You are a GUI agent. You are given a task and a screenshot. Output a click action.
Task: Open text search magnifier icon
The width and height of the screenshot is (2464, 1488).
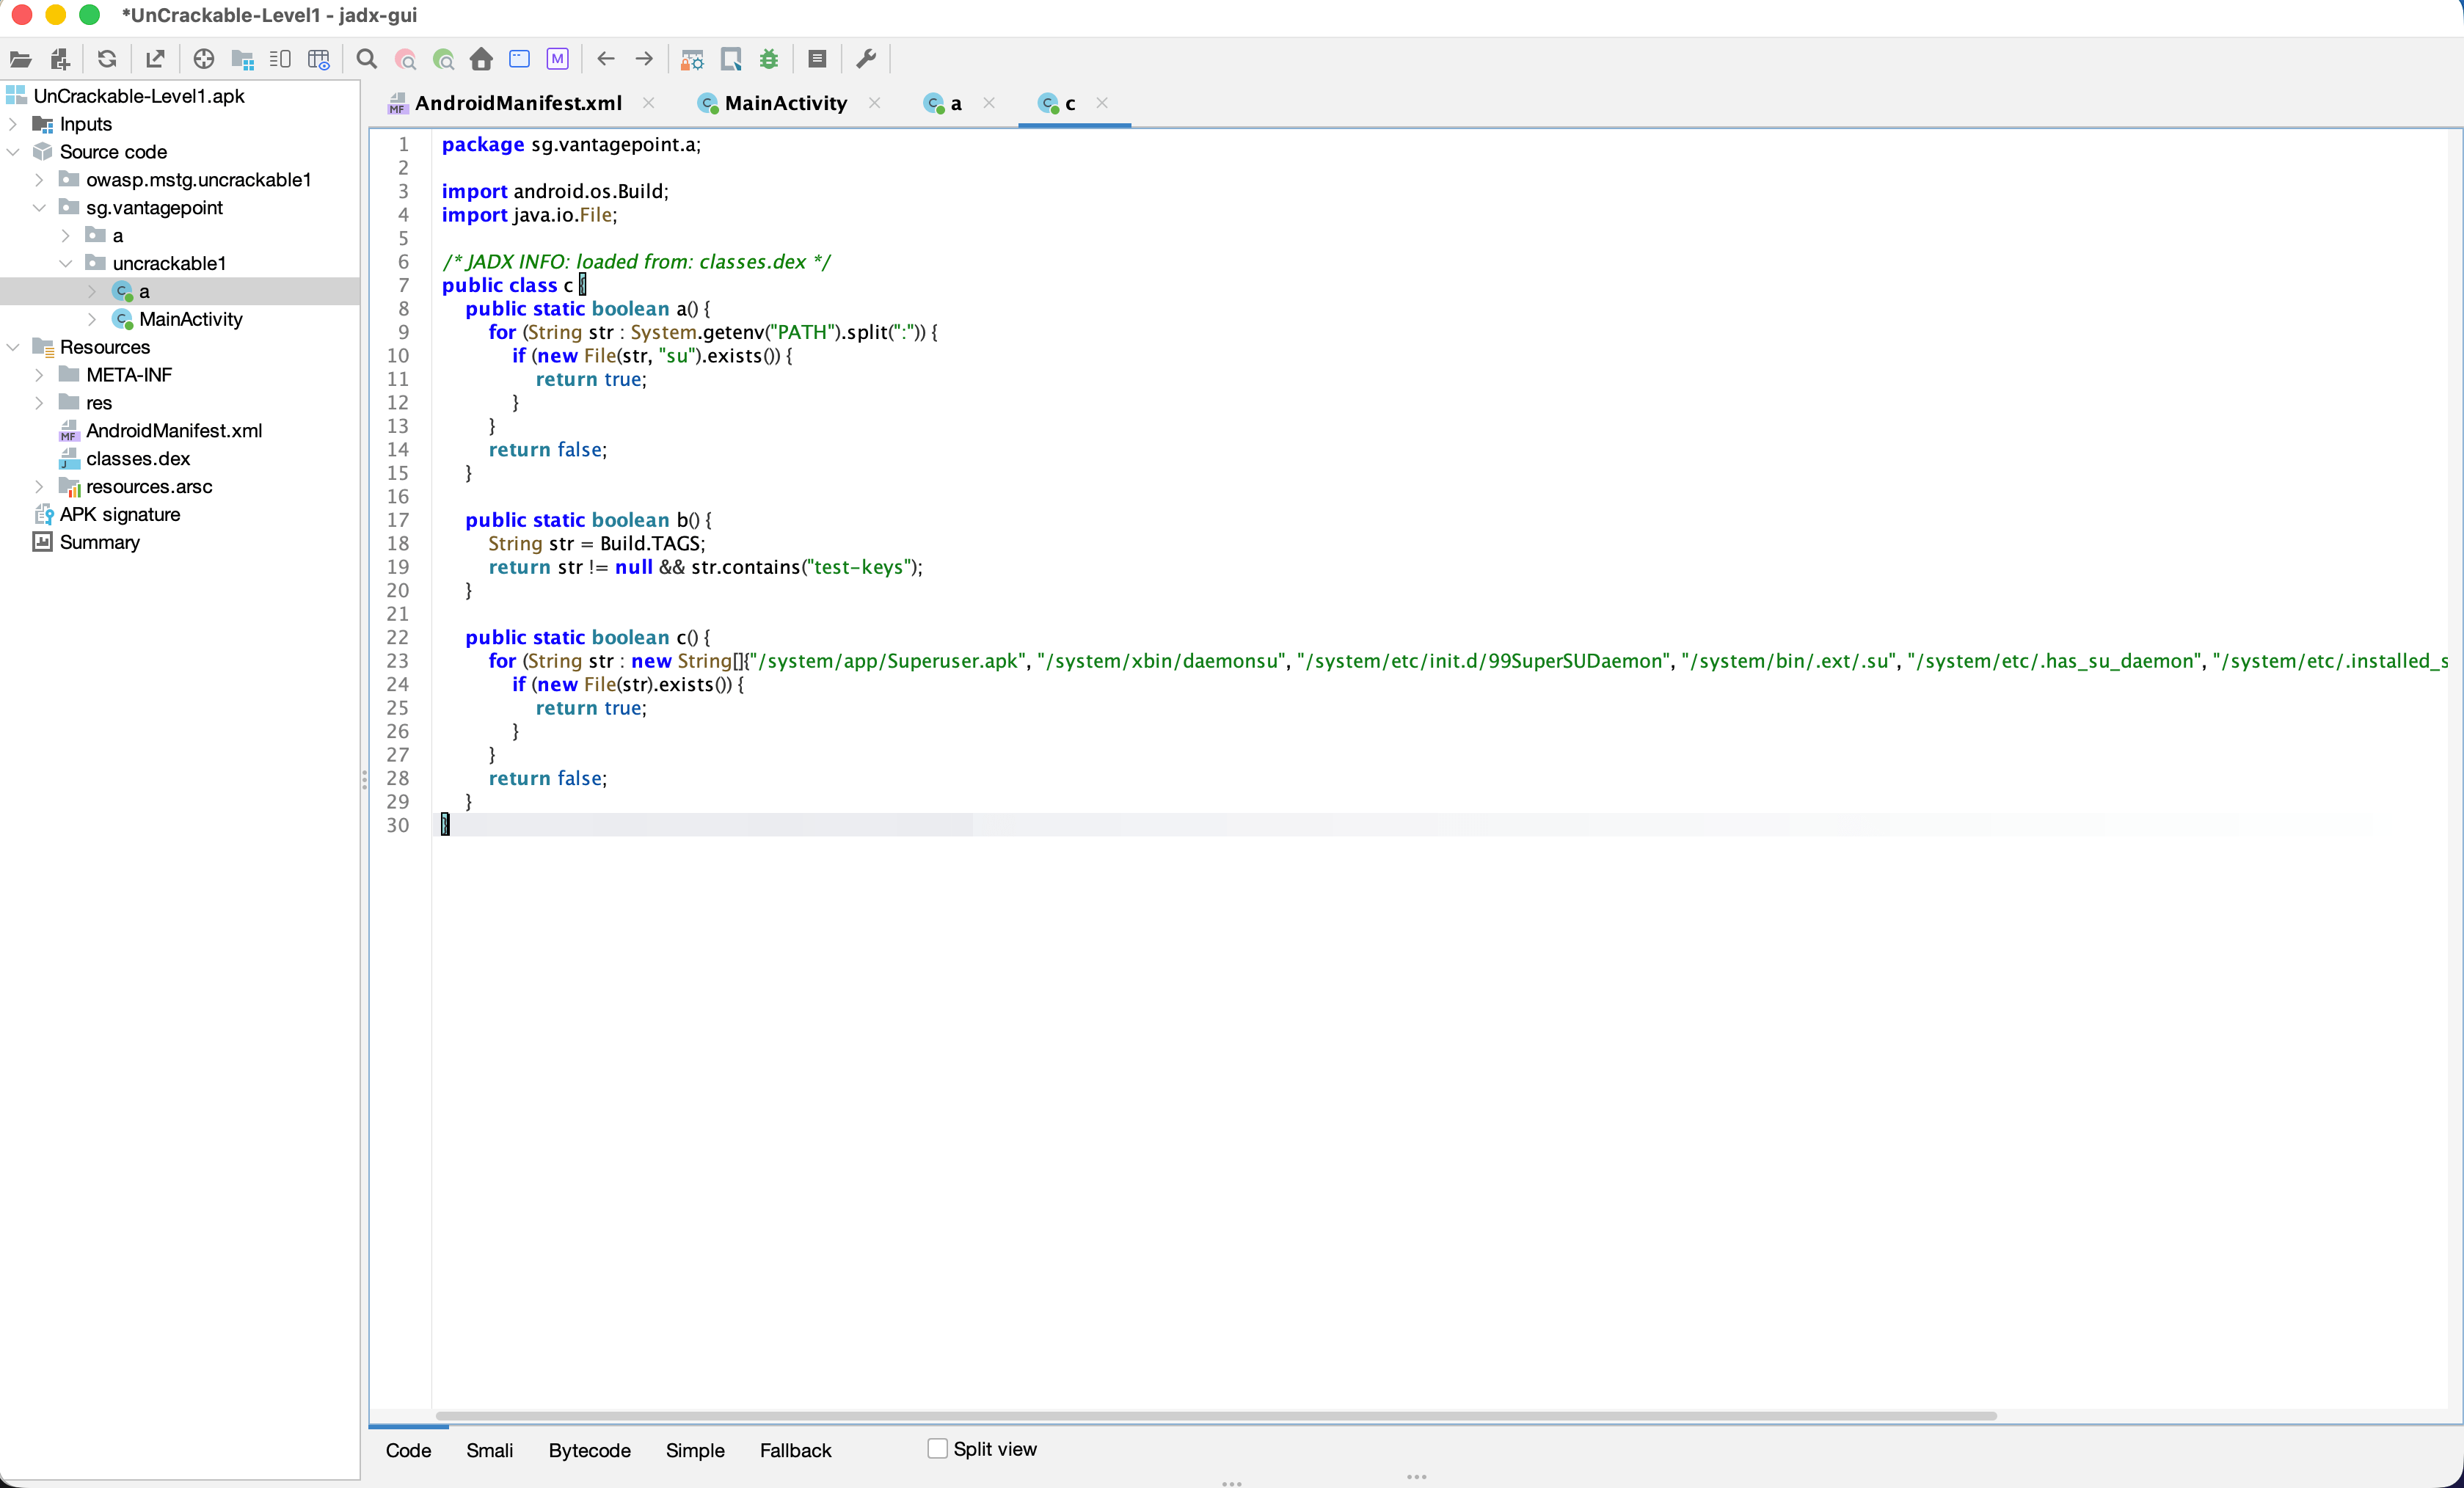point(367,59)
